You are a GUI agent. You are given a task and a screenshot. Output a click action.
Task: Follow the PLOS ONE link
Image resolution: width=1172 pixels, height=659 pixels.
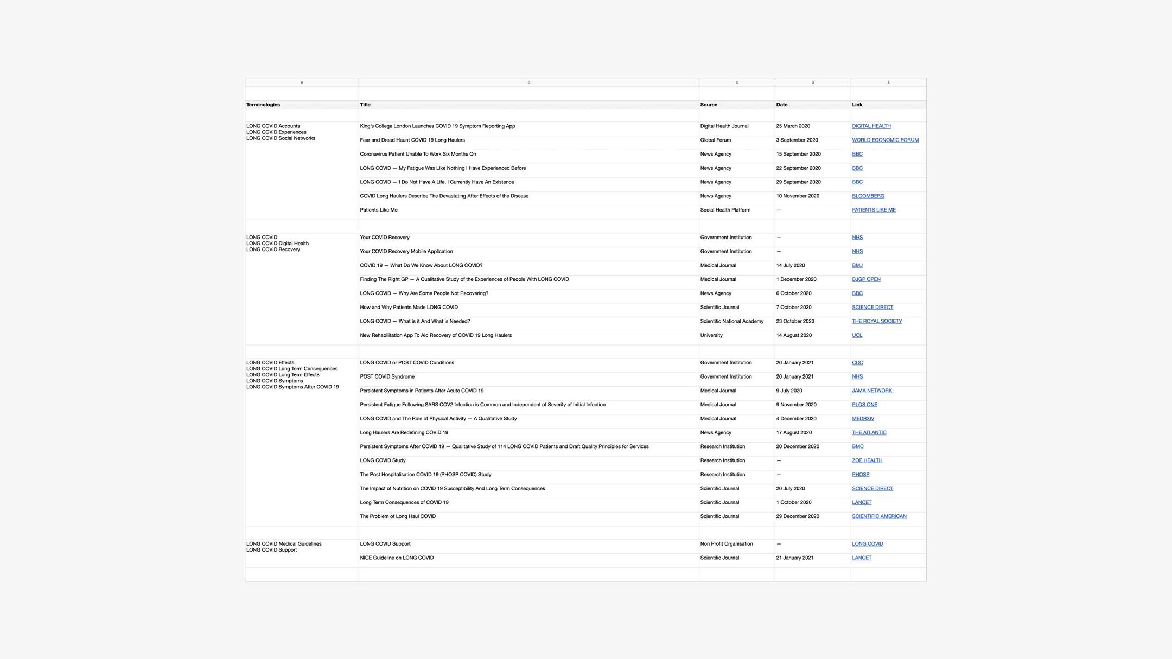tap(864, 405)
